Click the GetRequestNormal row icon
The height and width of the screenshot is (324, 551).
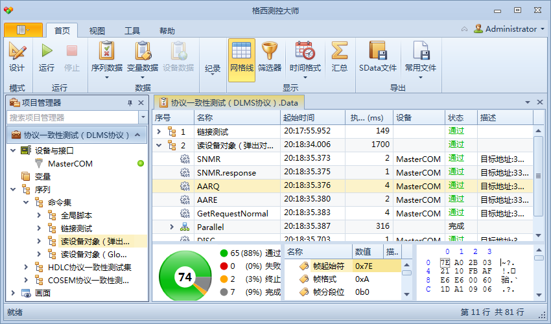(x=185, y=213)
